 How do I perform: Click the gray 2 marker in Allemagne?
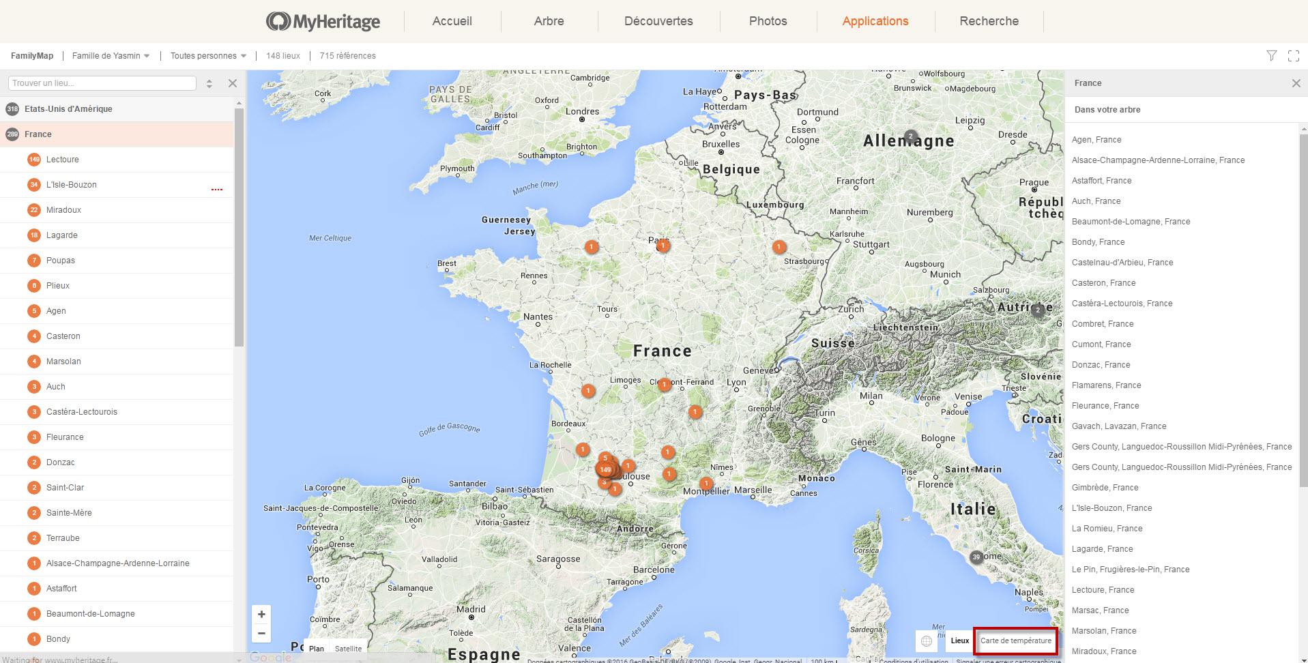coord(910,136)
